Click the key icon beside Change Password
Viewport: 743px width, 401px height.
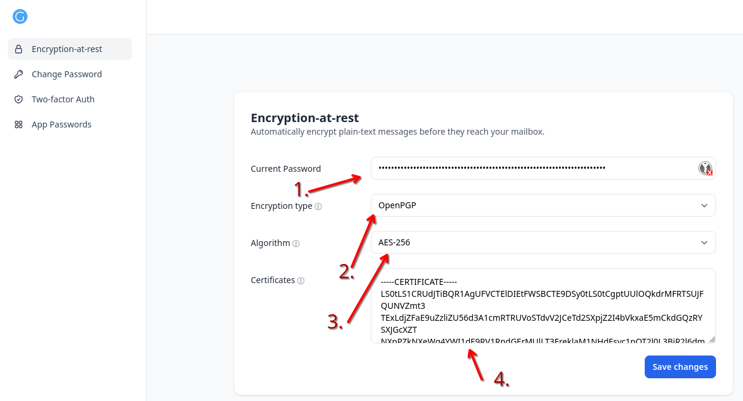pyautogui.click(x=19, y=74)
